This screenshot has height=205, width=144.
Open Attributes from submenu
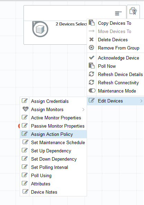tap(53, 184)
